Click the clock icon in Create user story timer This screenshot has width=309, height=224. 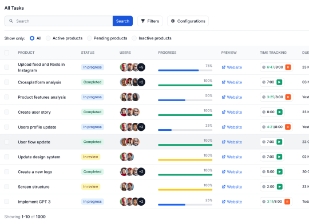coord(264,112)
